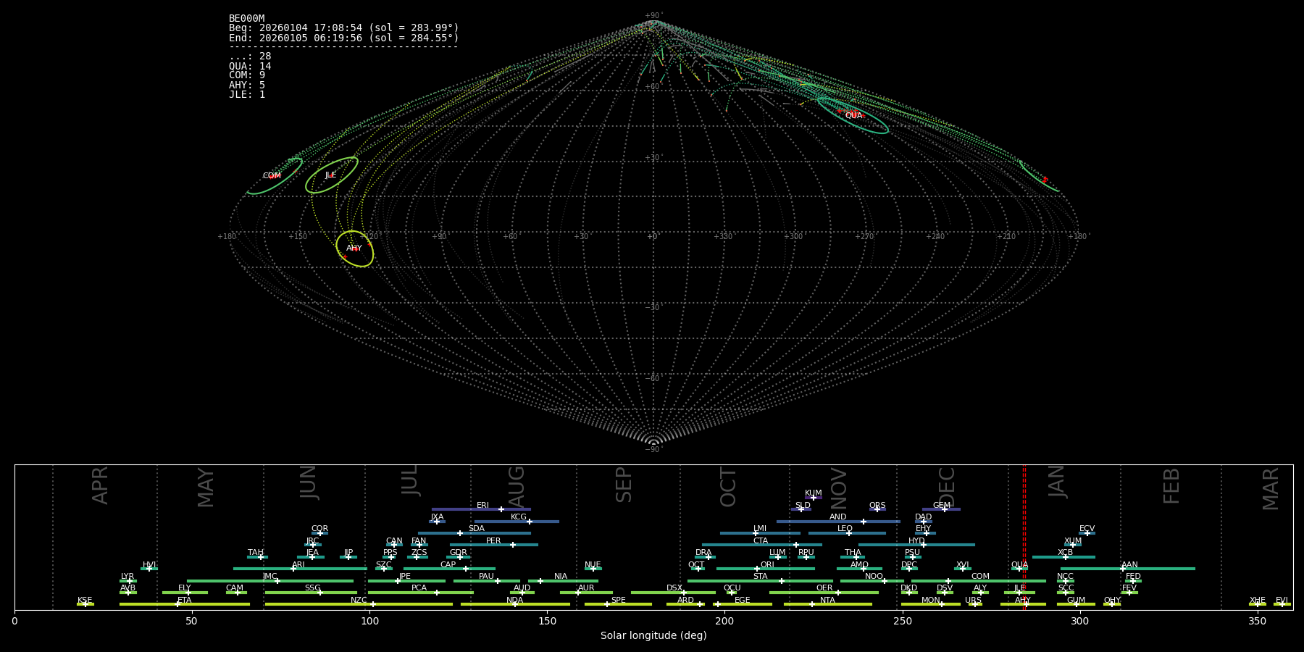The width and height of the screenshot is (1304, 652).
Task: Click the red dashed current solar longitude line
Action: click(x=1024, y=536)
